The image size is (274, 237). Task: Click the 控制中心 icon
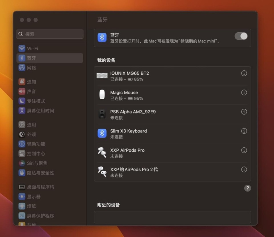point(22,153)
